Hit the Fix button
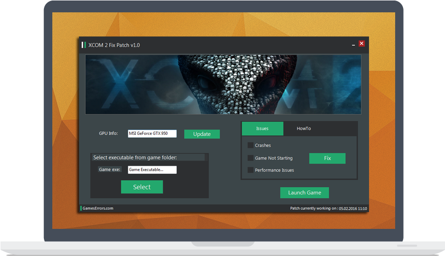This screenshot has width=445, height=256. coord(327,159)
